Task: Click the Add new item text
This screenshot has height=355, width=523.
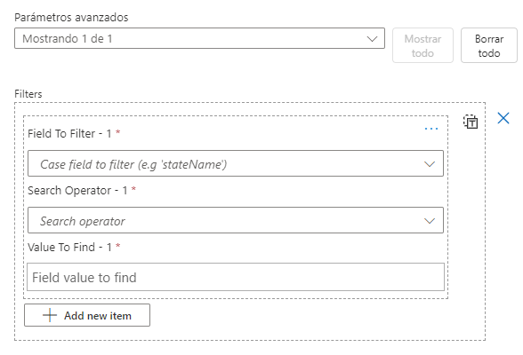Action: pos(98,316)
